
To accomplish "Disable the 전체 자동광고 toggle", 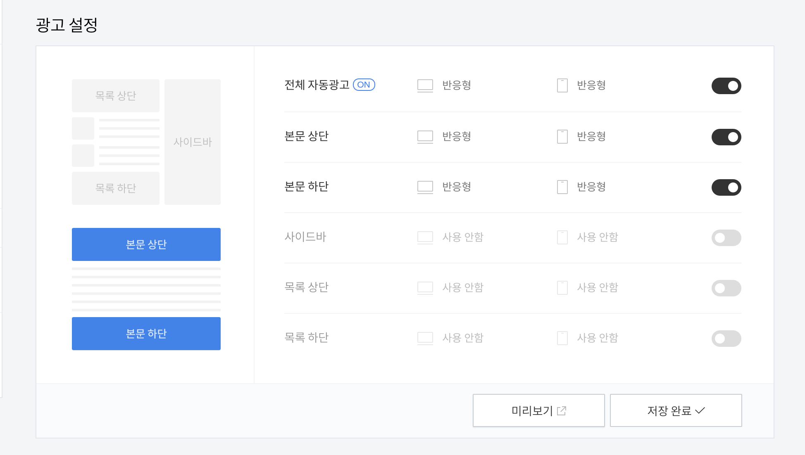I will [x=726, y=86].
